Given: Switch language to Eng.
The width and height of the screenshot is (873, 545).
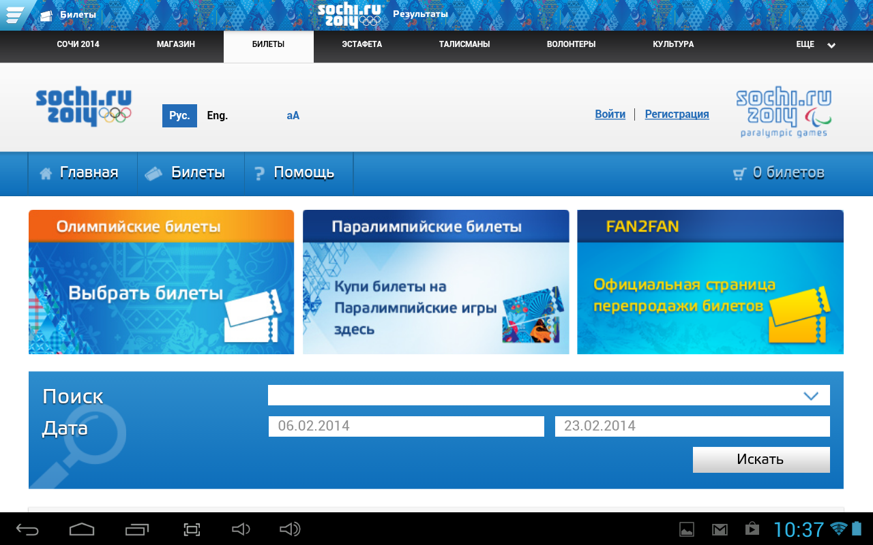Looking at the screenshot, I should (218, 116).
